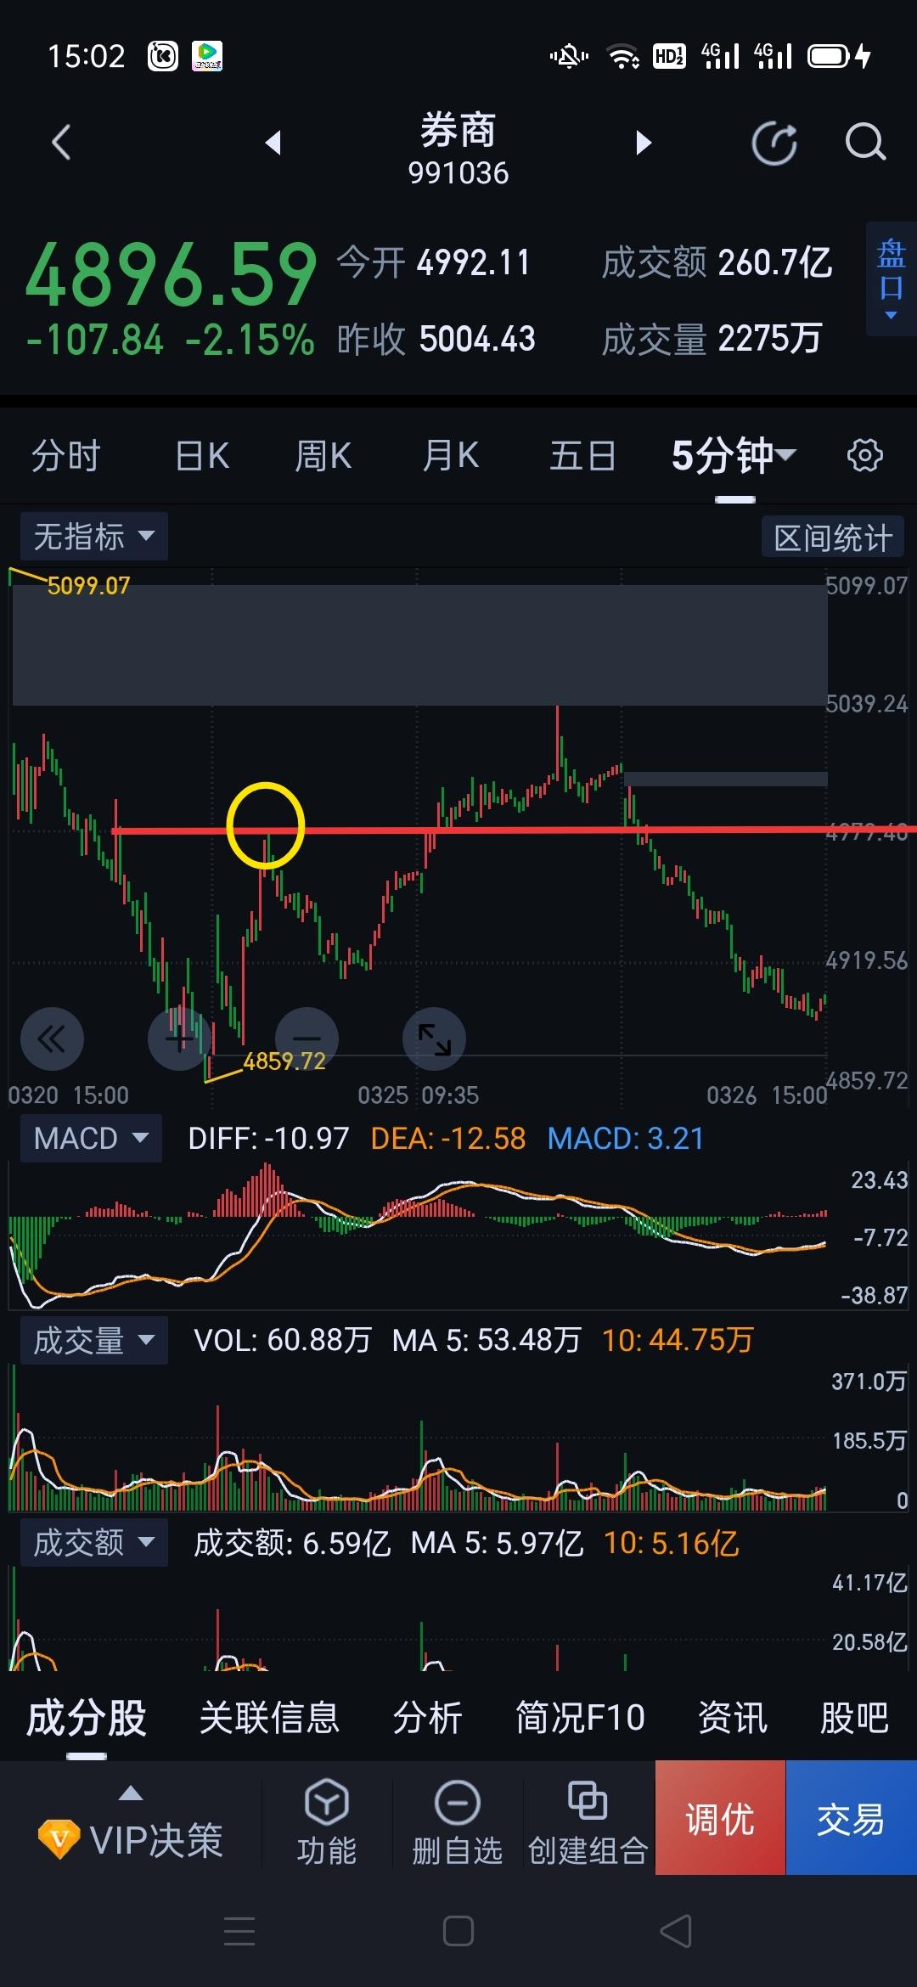Tap the Android home button
This screenshot has width=917, height=1987.
coord(458,1931)
